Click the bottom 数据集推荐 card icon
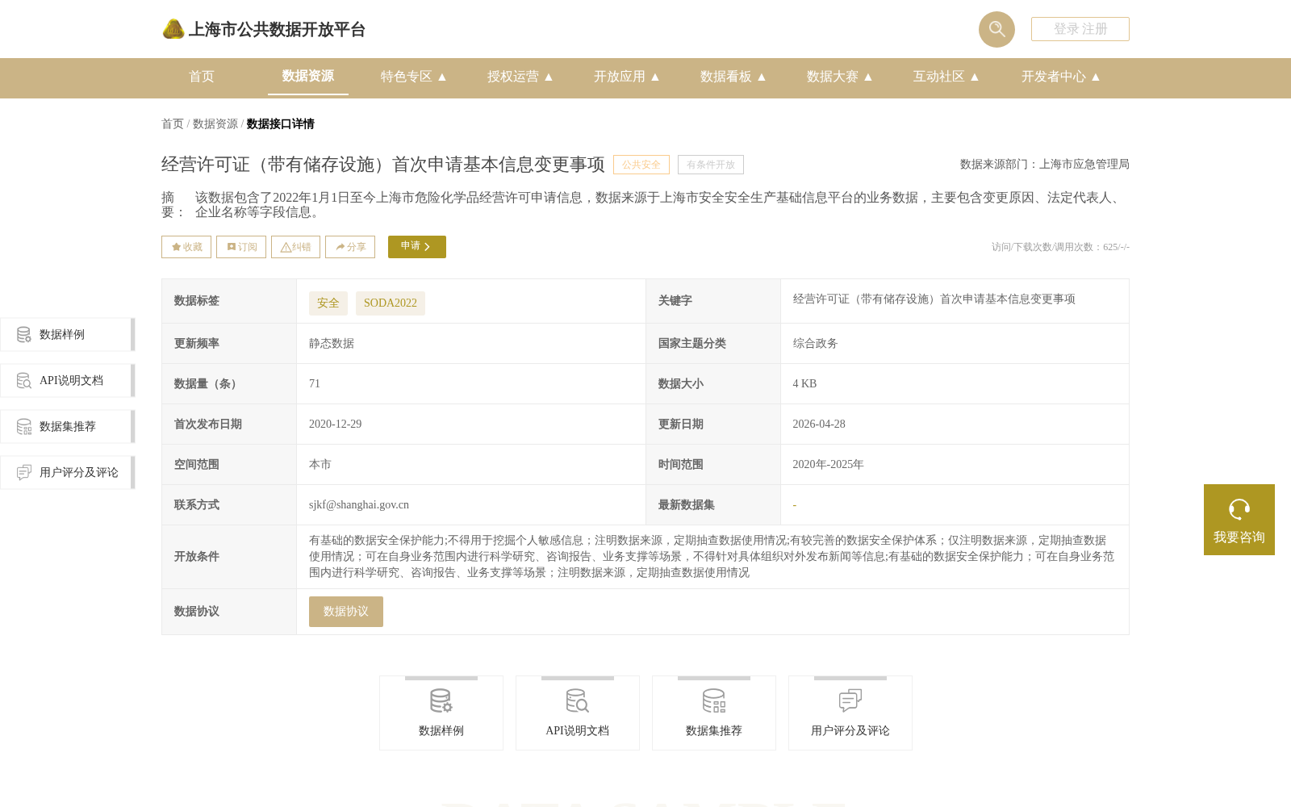The image size is (1291, 807). tap(714, 700)
